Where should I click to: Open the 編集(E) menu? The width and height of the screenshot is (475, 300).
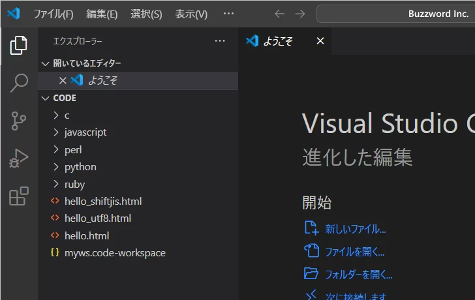pos(102,14)
